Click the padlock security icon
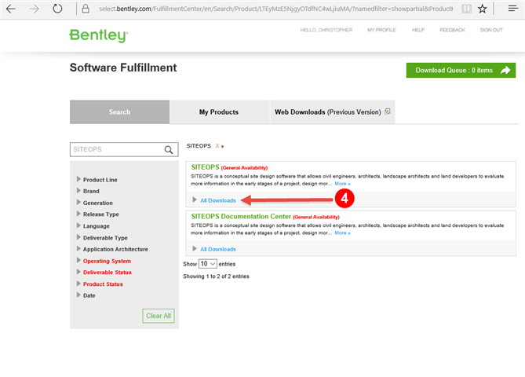This screenshot has height=377, width=525. [x=86, y=9]
